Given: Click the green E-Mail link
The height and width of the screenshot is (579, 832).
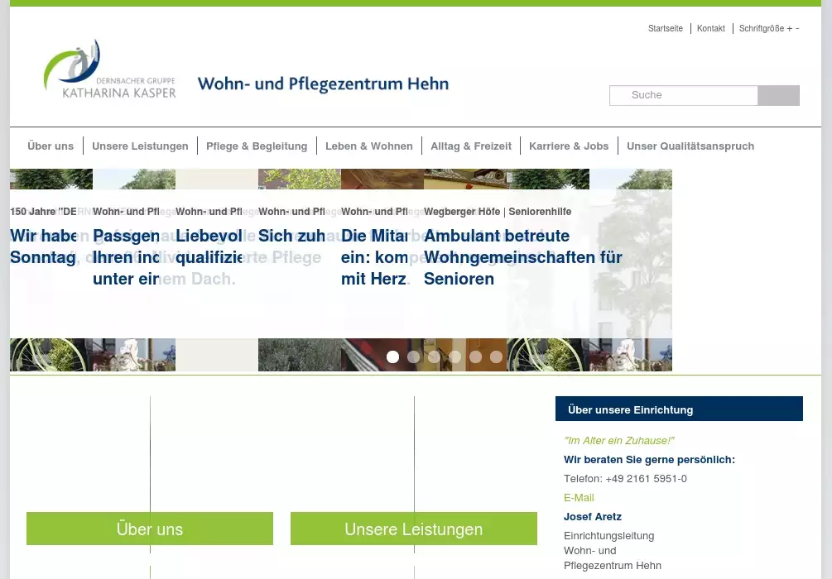Looking at the screenshot, I should pyautogui.click(x=579, y=498).
